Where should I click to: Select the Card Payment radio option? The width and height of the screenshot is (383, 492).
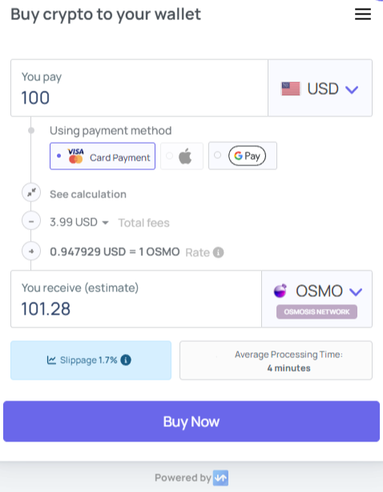tap(103, 157)
